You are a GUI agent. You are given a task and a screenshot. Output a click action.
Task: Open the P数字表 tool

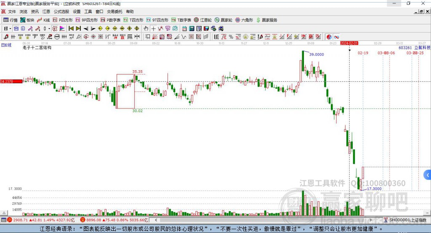(x=111, y=20)
